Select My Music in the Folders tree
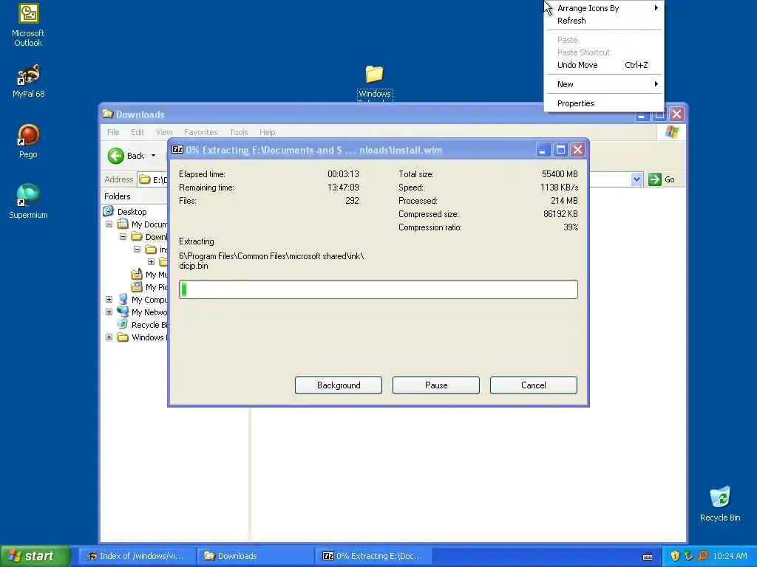This screenshot has height=567, width=757. (x=156, y=275)
